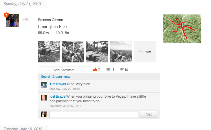
Task: Click the comment bubble count icon
Action: (x=108, y=70)
